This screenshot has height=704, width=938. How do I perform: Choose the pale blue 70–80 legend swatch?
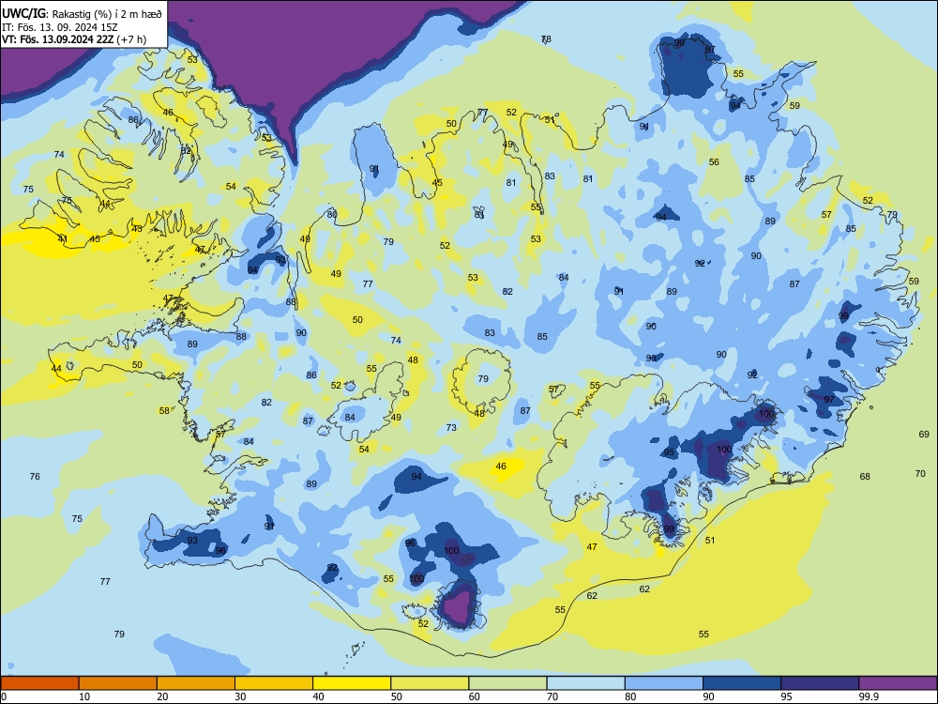click(x=585, y=683)
